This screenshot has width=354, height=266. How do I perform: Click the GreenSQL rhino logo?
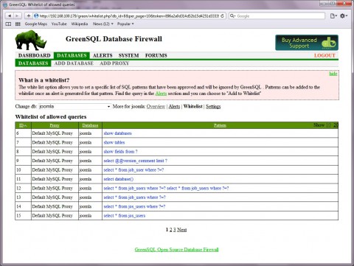[31, 40]
